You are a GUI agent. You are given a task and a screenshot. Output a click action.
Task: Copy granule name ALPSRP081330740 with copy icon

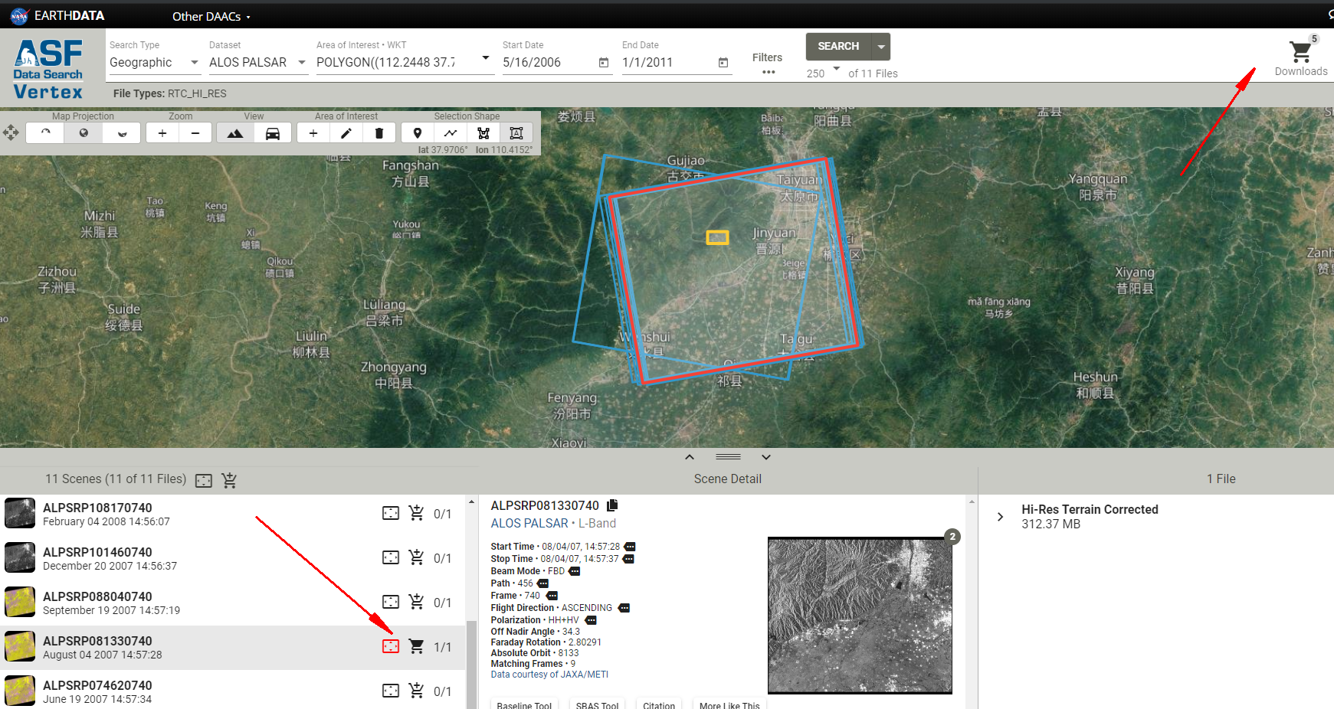(611, 505)
